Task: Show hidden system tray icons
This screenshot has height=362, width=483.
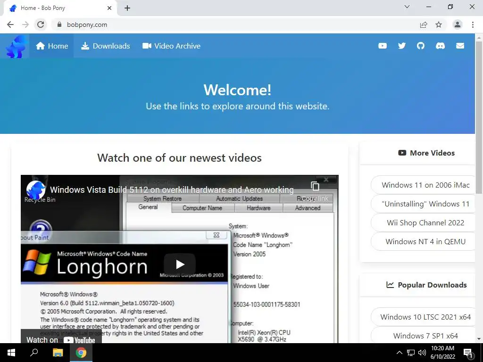Action: point(399,353)
